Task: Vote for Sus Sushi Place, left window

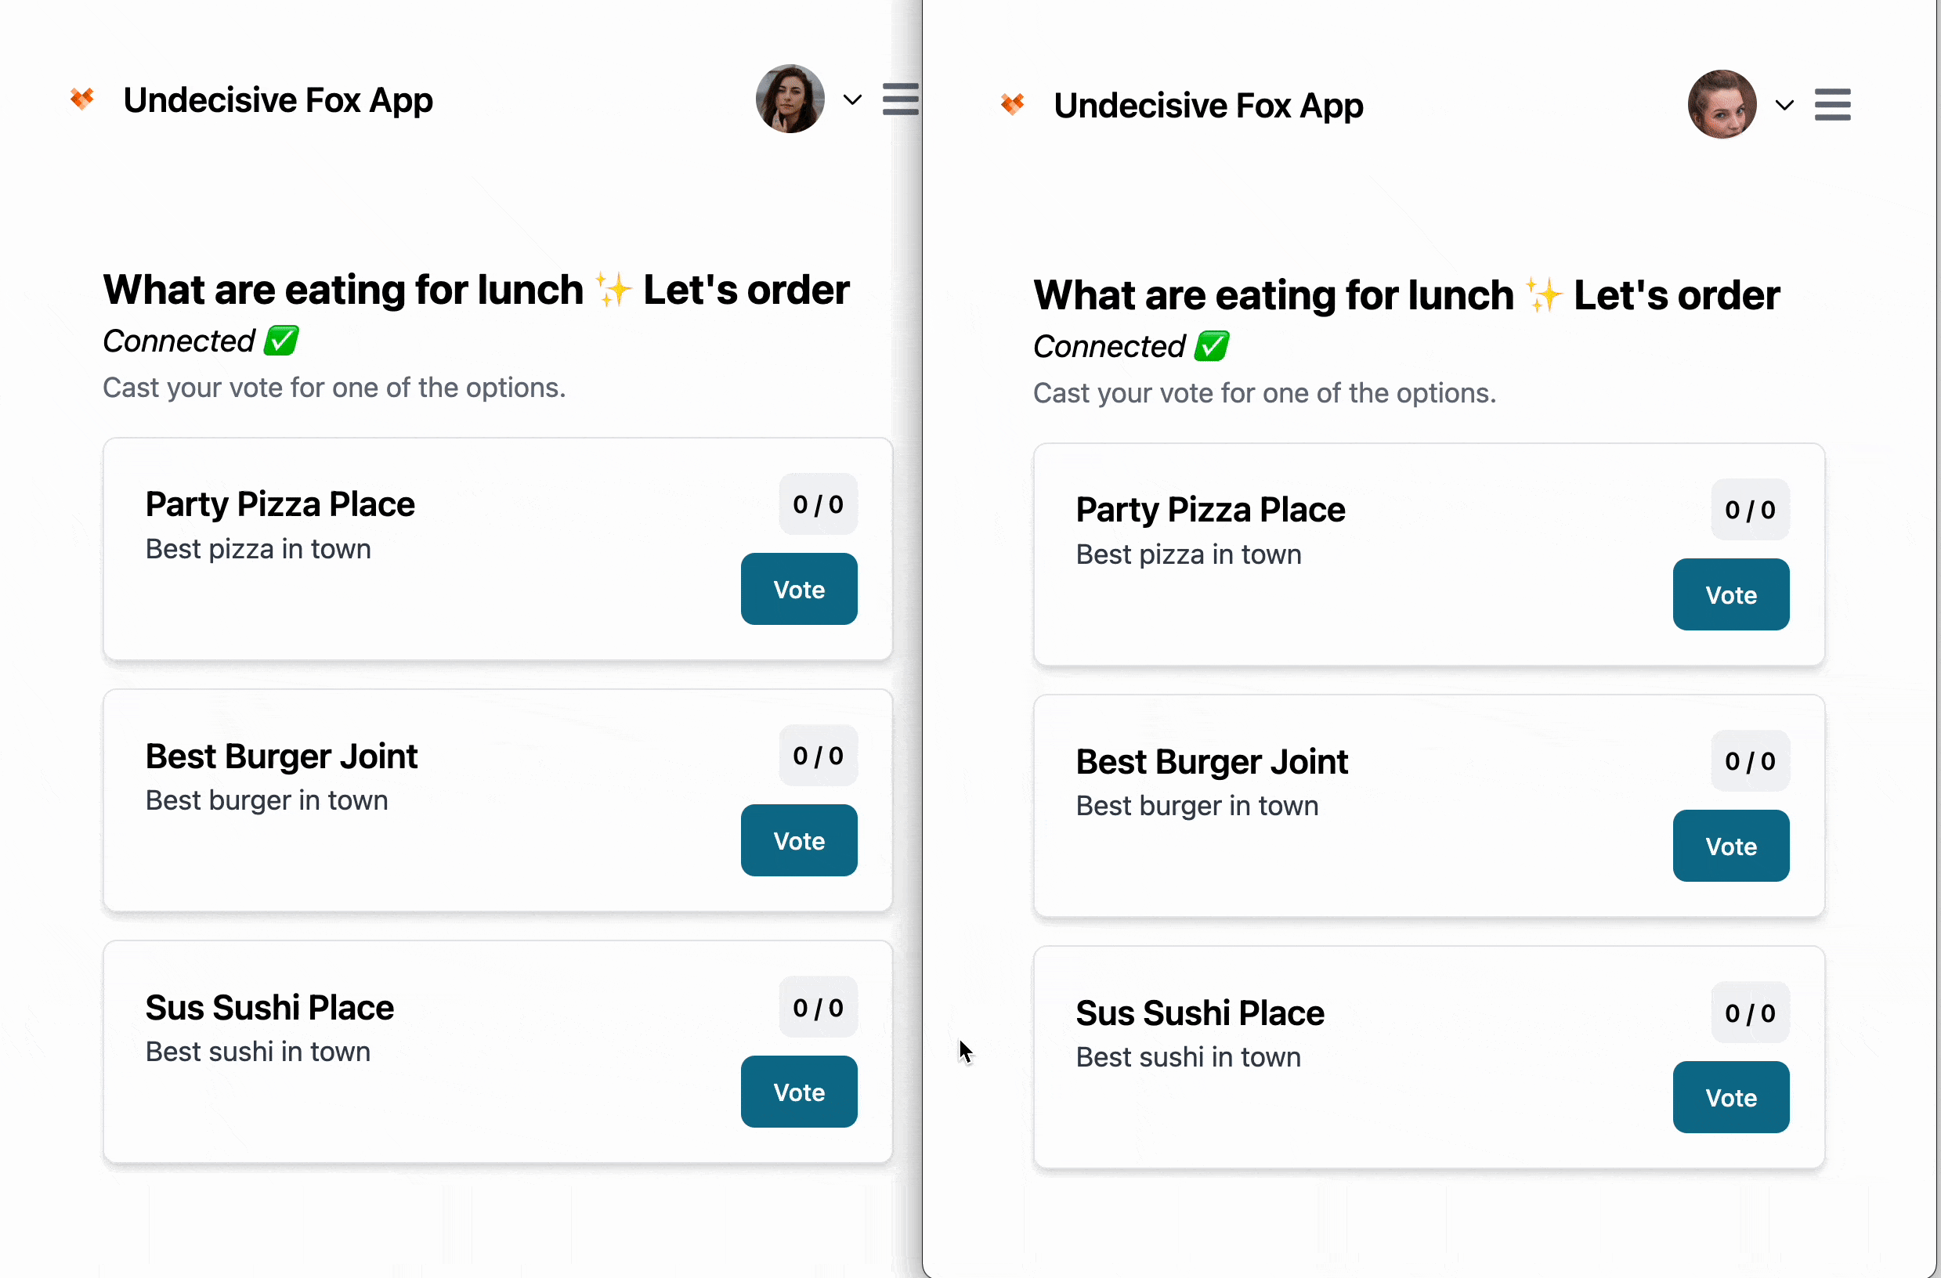Action: [x=798, y=1092]
